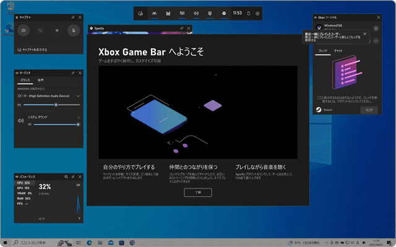This screenshot has width=396, height=247.
Task: Select the GPU 15% metric
Action: pos(25,188)
